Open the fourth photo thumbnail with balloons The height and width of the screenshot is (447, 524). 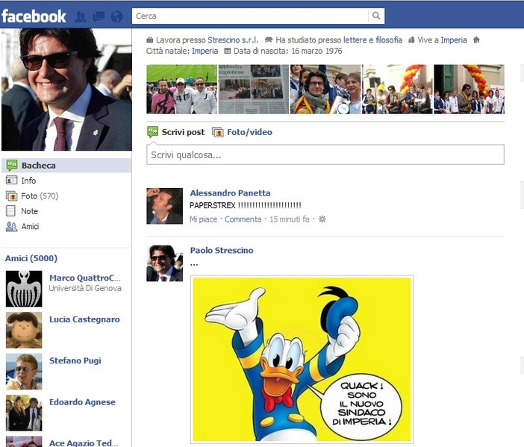[x=397, y=90]
